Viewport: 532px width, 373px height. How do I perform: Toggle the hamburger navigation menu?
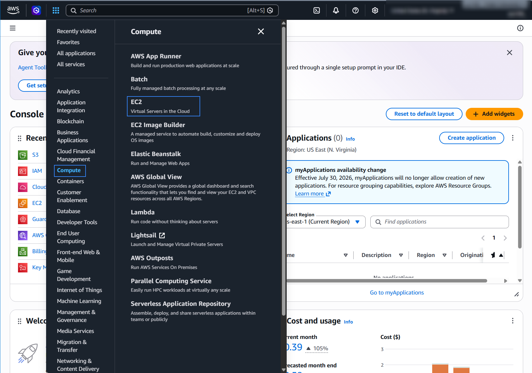13,28
